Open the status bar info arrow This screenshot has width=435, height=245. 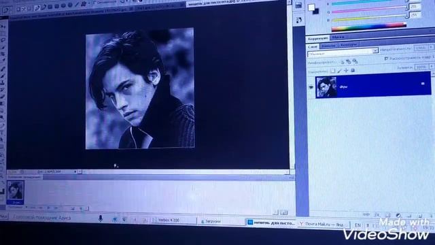click(x=75, y=171)
